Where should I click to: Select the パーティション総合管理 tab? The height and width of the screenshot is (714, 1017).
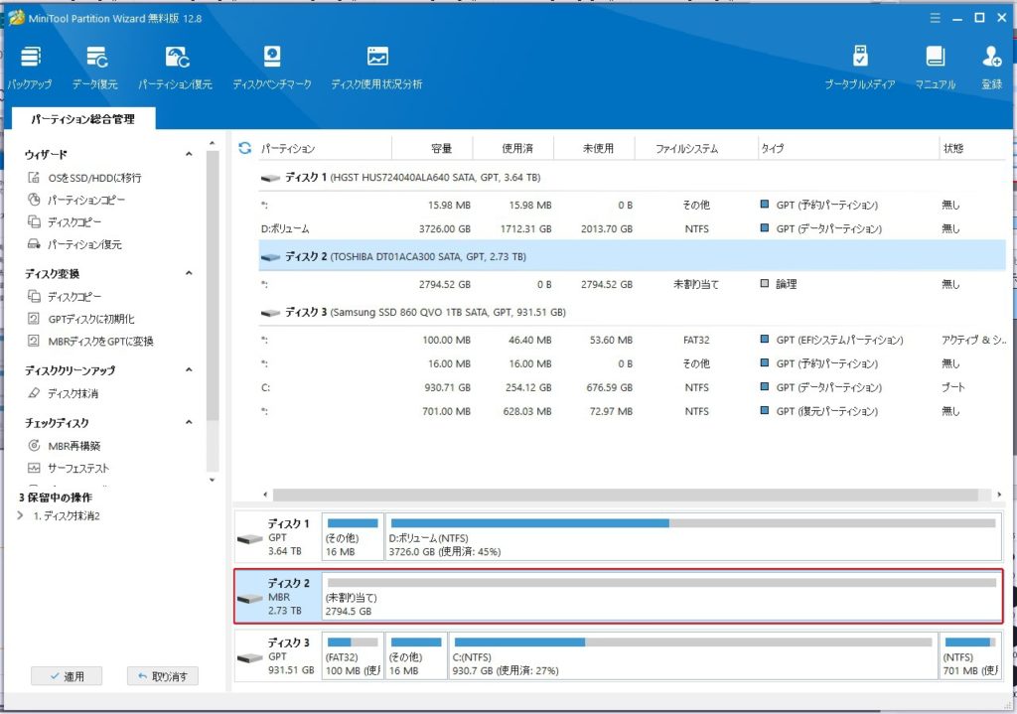point(81,119)
